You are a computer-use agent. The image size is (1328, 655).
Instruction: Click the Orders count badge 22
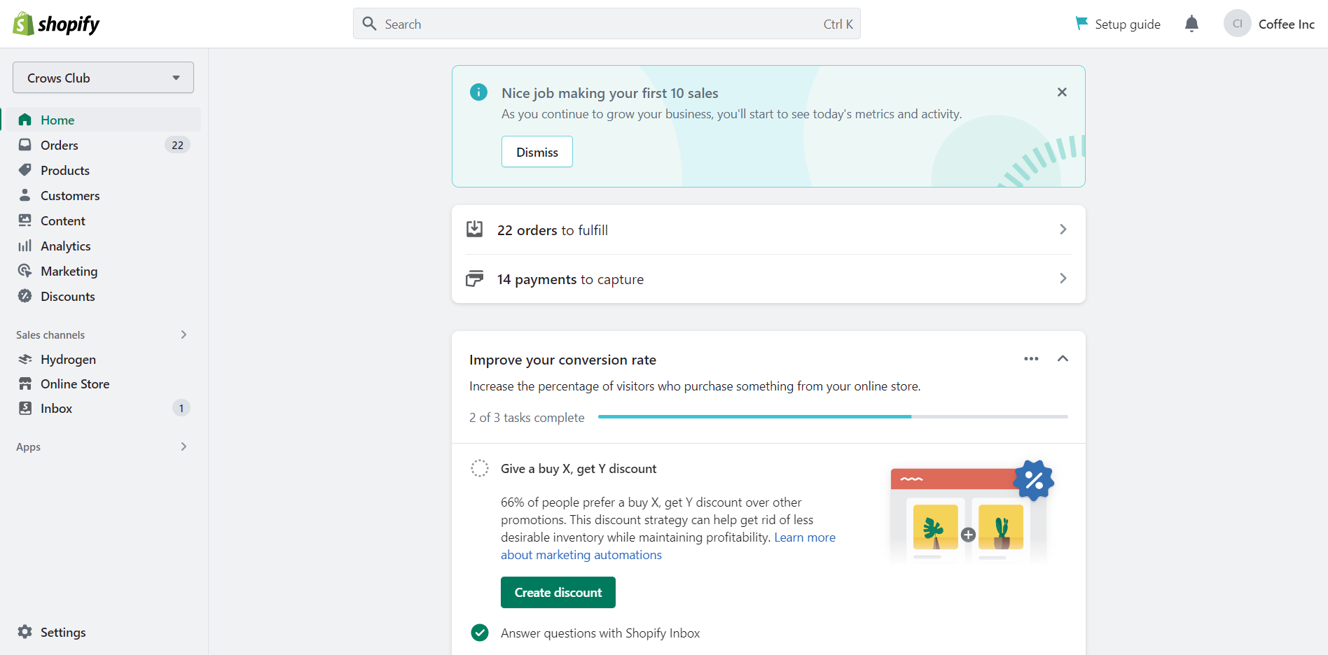click(178, 145)
